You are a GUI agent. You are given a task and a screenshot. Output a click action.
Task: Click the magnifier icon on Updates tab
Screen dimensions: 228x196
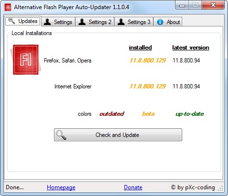[x=12, y=21]
